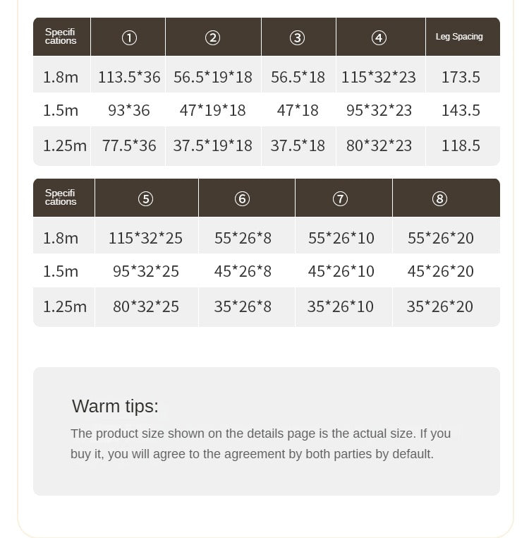Viewport: 529px width, 538px height.
Task: Click the circled number 7 column icon
Action: pyautogui.click(x=341, y=199)
